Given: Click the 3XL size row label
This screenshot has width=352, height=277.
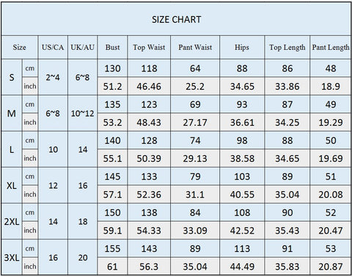Looking at the screenshot, I should pyautogui.click(x=12, y=258).
